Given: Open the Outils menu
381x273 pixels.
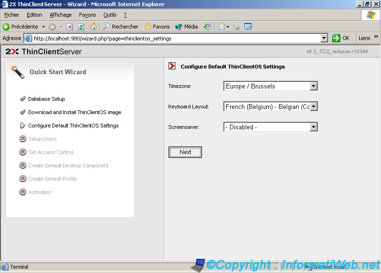Looking at the screenshot, I should pyautogui.click(x=110, y=15).
